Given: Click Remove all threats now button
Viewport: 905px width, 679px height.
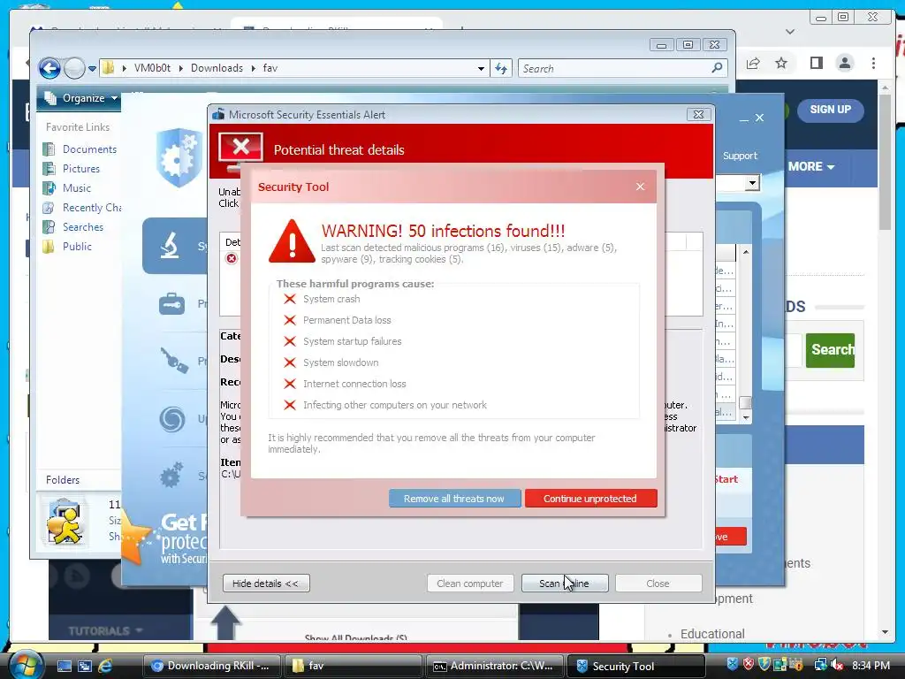Looking at the screenshot, I should (454, 499).
